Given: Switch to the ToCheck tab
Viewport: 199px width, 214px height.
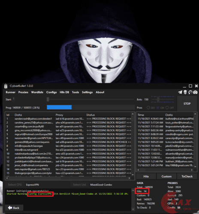Looking at the screenshot, I should (x=187, y=176).
